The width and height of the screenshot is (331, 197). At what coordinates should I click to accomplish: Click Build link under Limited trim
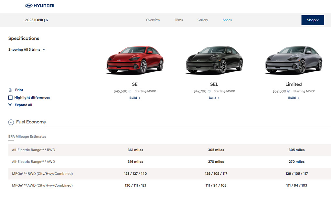tap(293, 98)
